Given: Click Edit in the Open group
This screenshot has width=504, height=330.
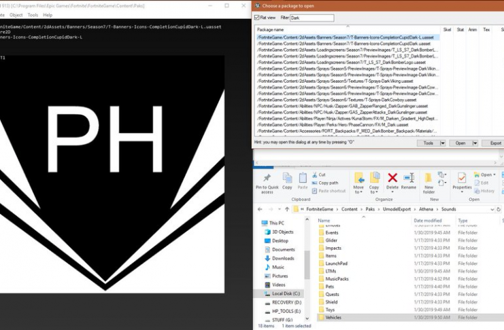Looking at the screenshot, I should pos(482,183).
